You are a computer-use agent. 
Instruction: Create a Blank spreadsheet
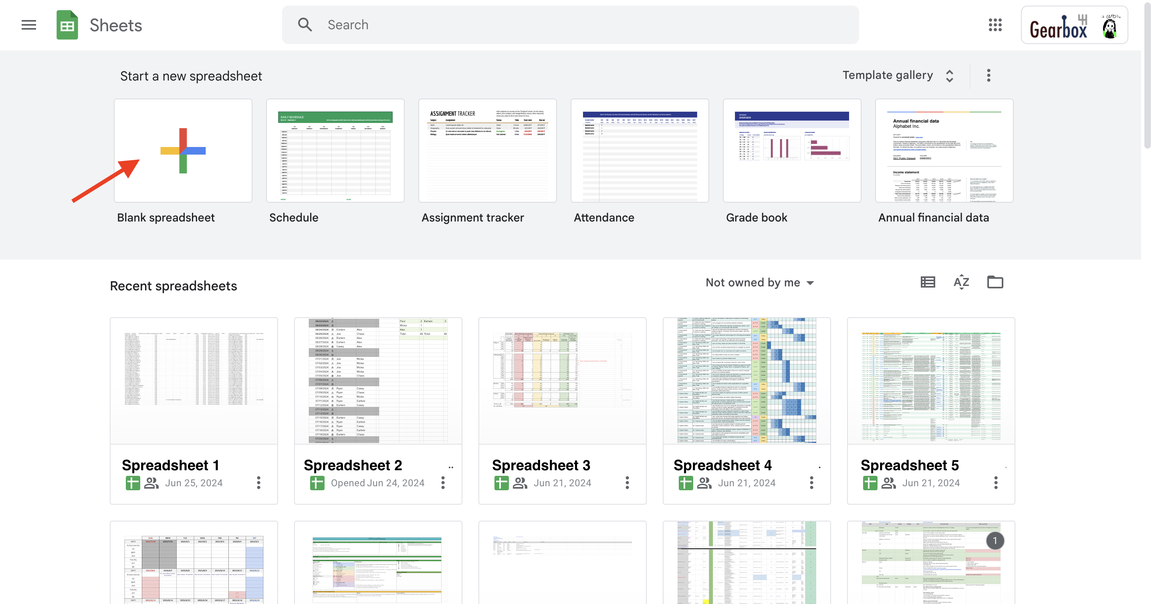[x=183, y=151]
